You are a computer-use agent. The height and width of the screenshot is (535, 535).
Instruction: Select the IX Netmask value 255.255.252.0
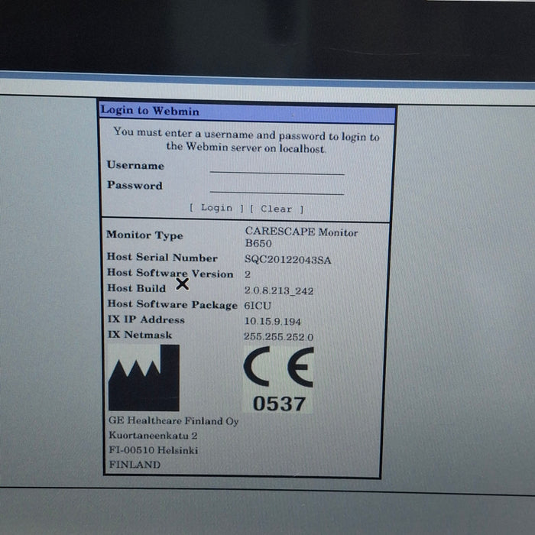coord(278,336)
